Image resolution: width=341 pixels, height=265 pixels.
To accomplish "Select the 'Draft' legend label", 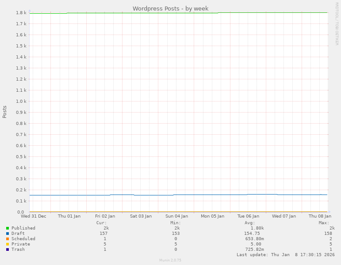I will pyautogui.click(x=18, y=234).
